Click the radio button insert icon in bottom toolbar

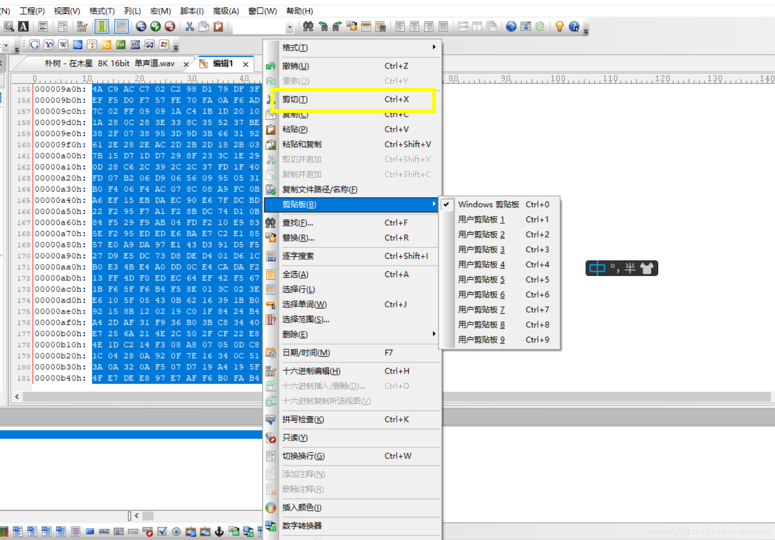(x=176, y=532)
